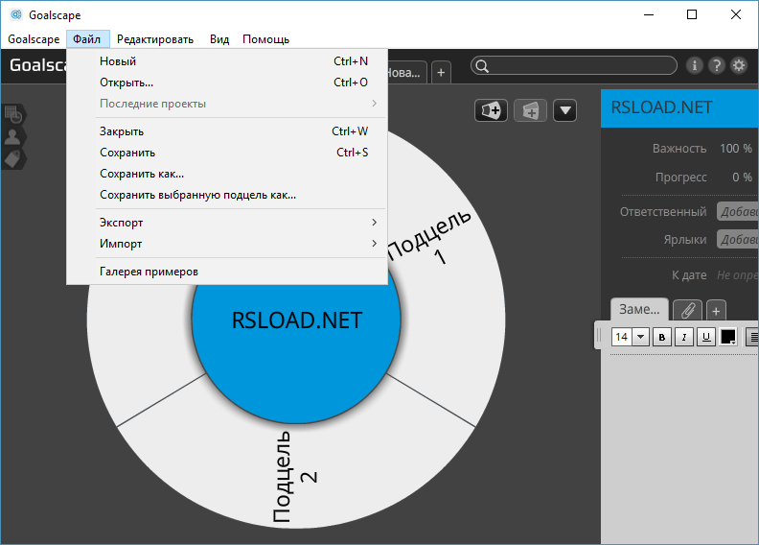The width and height of the screenshot is (759, 545).
Task: Open the calendar clock sidebar icon
Action: pyautogui.click(x=13, y=115)
